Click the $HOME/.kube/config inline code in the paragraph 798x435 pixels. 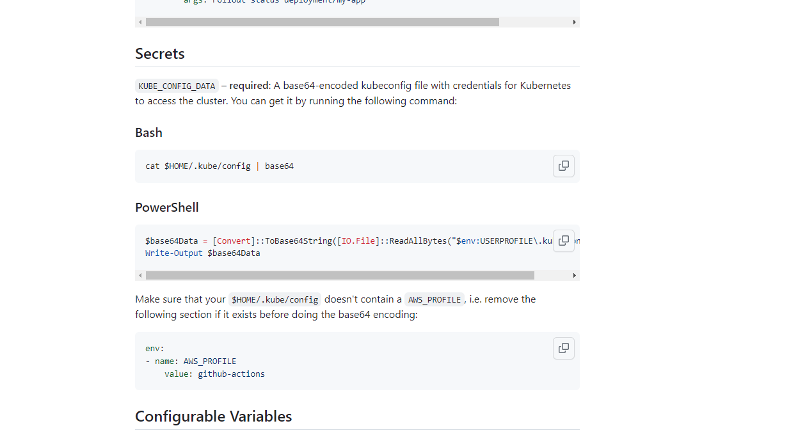click(275, 299)
